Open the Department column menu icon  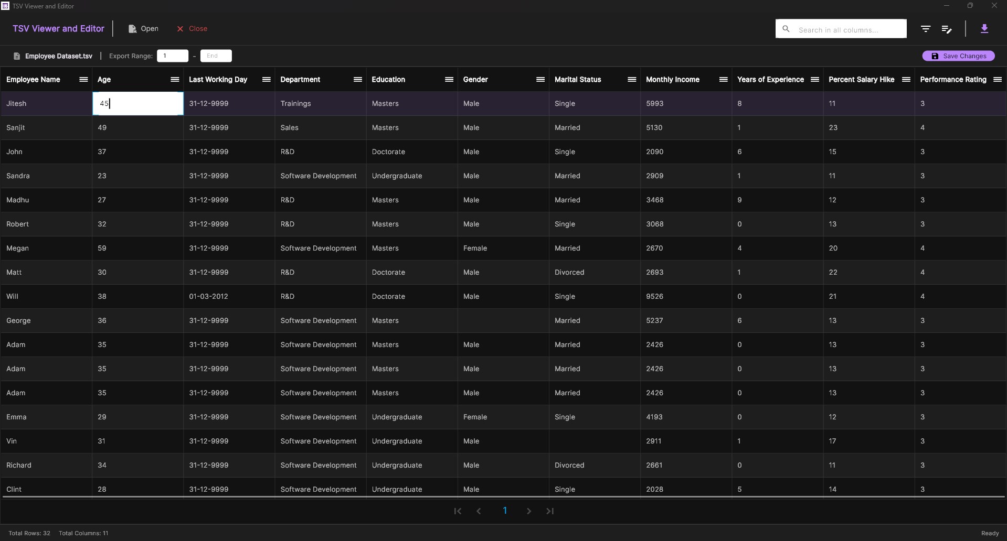(357, 80)
